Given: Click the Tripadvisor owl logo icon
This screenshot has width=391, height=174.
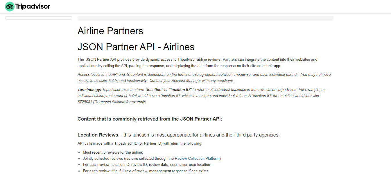Looking at the screenshot, I should 10,6.
